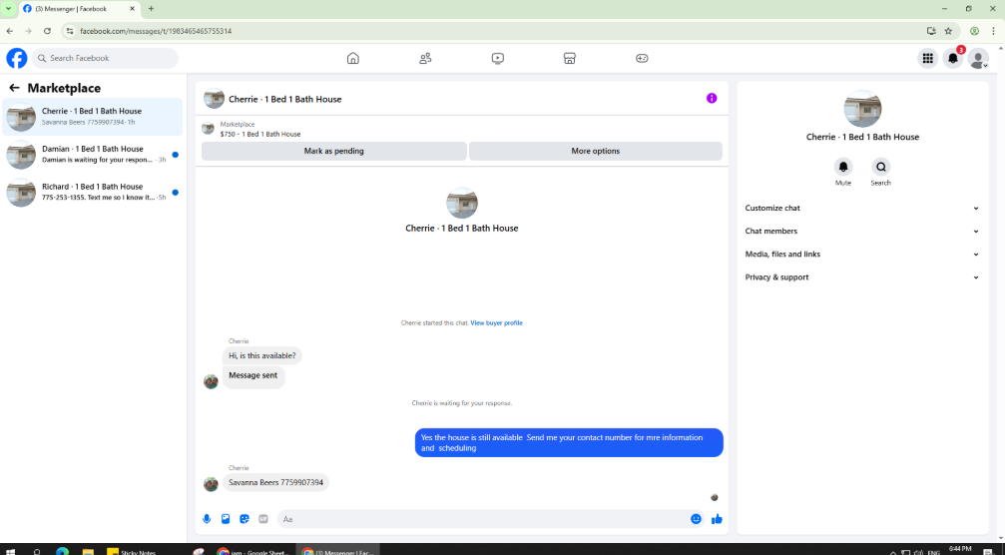Click the More options button

pos(596,152)
